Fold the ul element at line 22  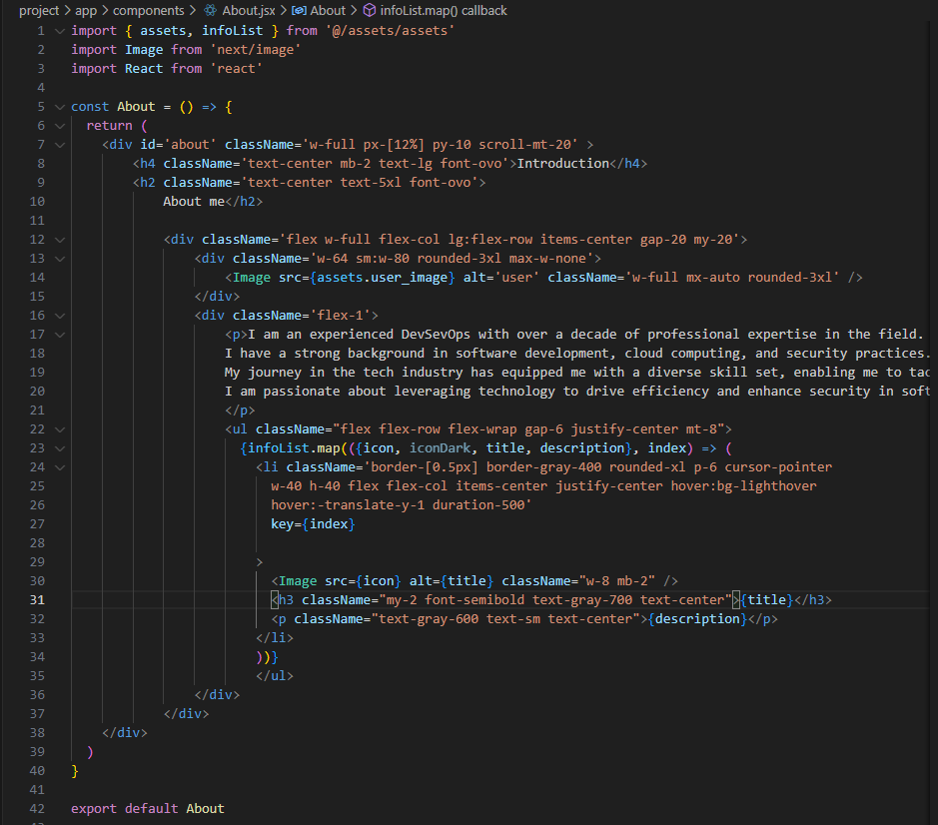(x=60, y=429)
